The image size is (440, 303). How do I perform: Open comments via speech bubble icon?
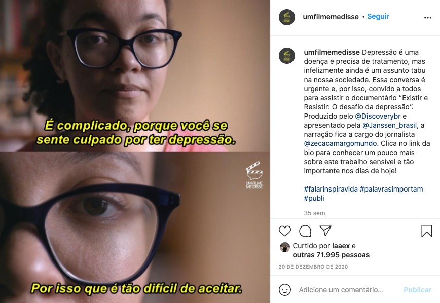coord(305,231)
